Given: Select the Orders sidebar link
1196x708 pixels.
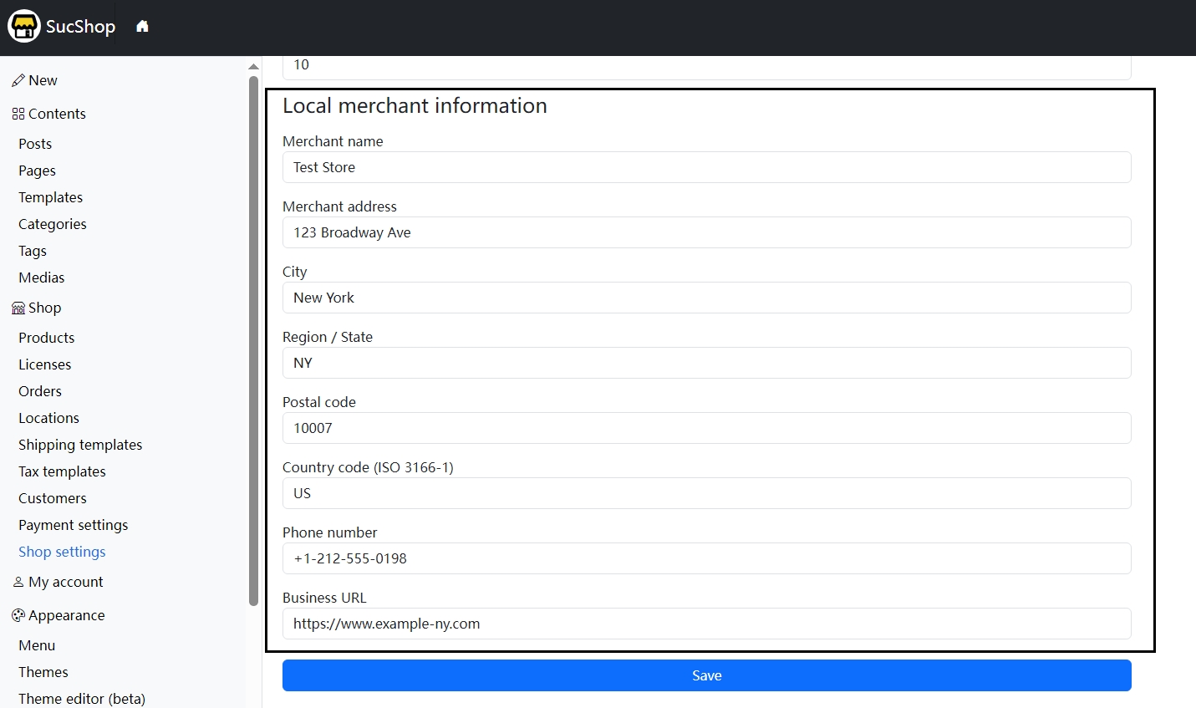Looking at the screenshot, I should coord(40,391).
